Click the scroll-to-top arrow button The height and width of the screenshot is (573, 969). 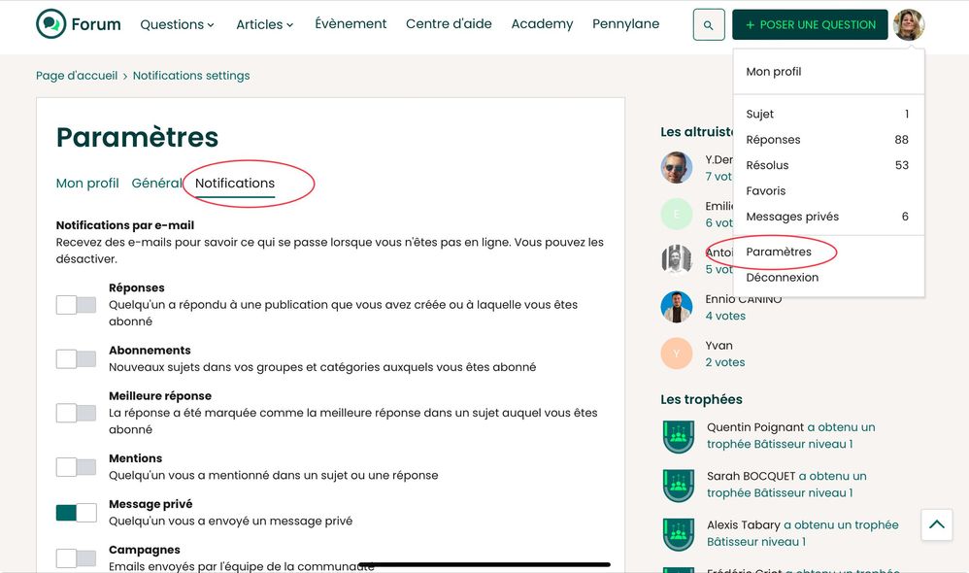click(x=936, y=524)
